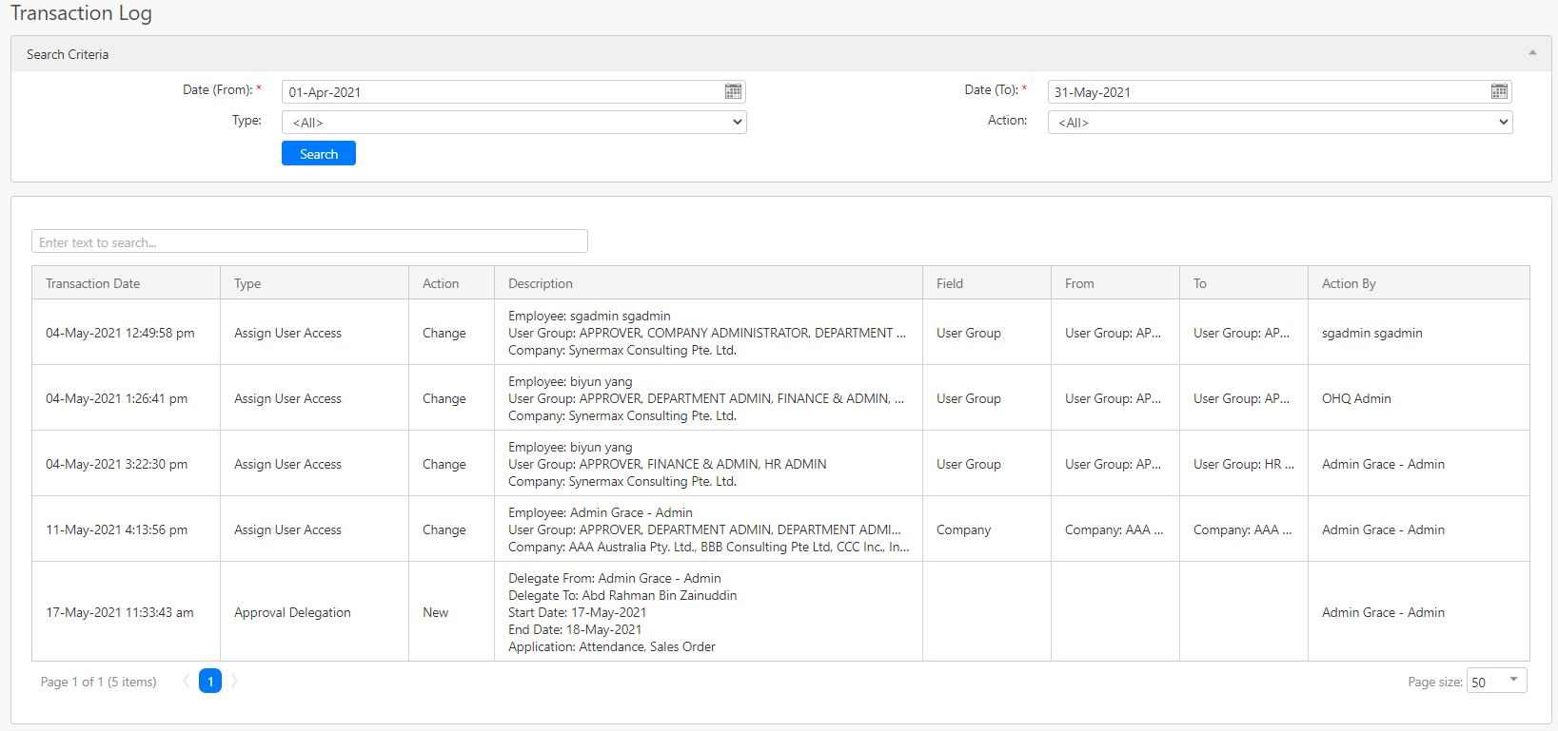
Task: Sort by Description column header
Action: coord(708,283)
